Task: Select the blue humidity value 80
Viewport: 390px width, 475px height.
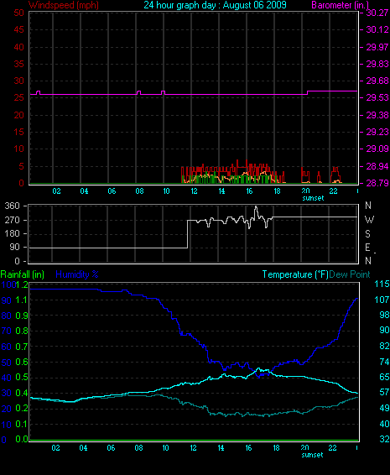Action: pyautogui.click(x=7, y=316)
